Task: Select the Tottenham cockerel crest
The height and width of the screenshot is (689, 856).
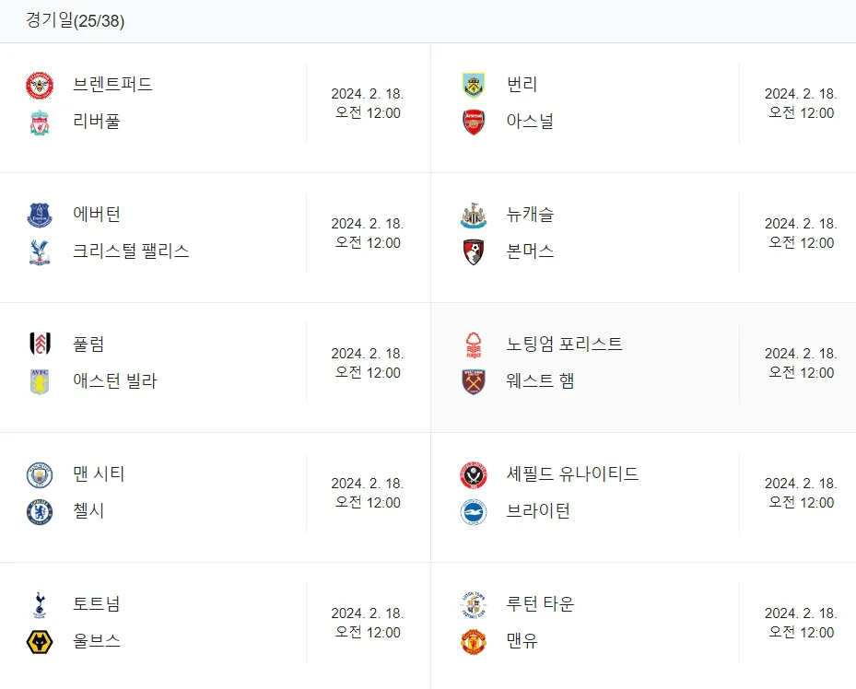Action: click(40, 604)
